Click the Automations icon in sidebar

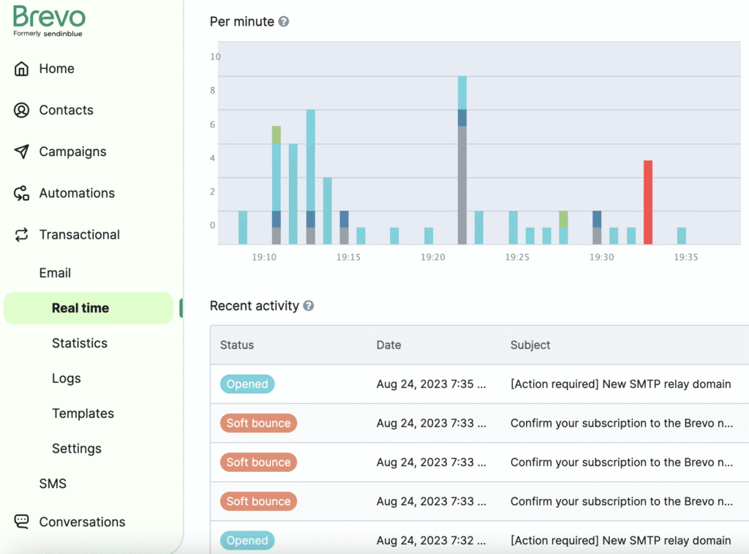pos(22,193)
